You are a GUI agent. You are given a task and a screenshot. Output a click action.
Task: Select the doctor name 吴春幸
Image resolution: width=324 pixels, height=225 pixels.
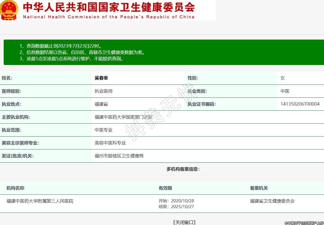click(101, 78)
